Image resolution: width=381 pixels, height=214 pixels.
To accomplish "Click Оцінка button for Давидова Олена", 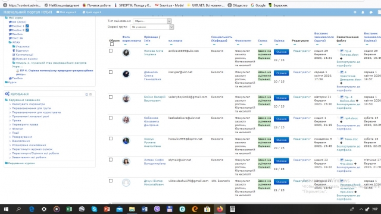I will 281,73.
